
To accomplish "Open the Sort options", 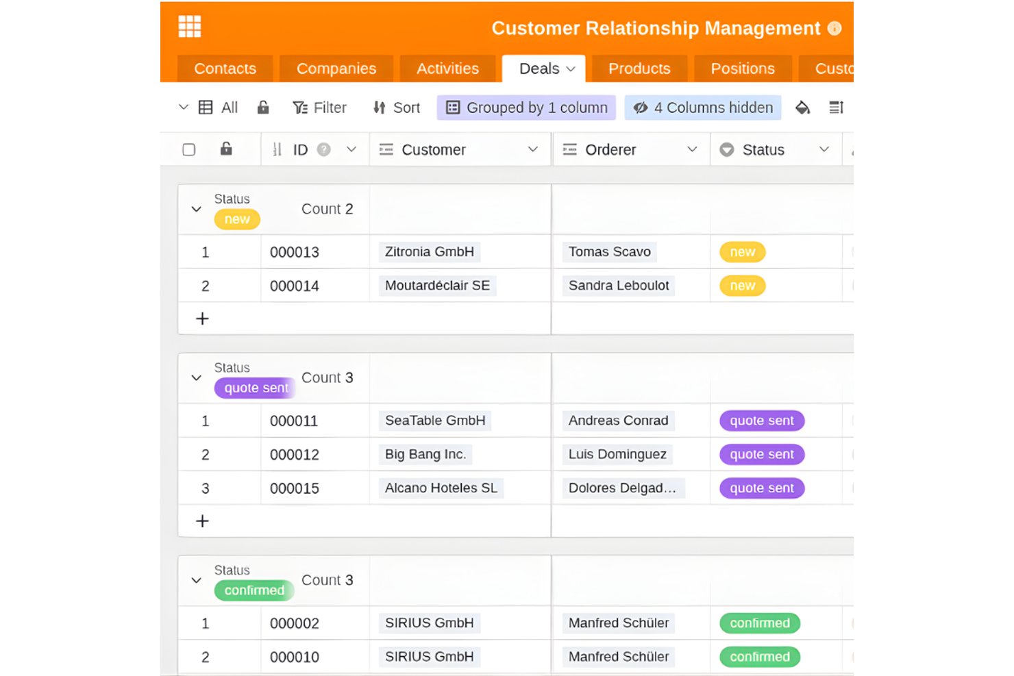I will (397, 108).
